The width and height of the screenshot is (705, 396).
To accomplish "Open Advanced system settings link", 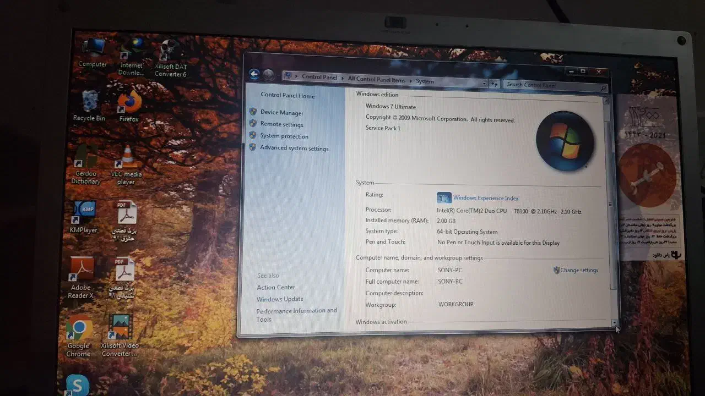I will [294, 148].
